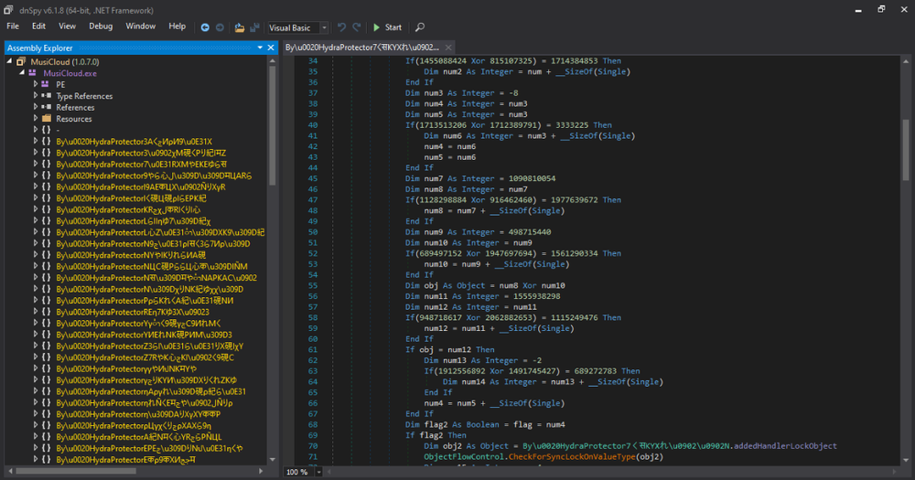Viewport: 915px width, 480px height.
Task: Expand the Type References node
Action: (x=35, y=96)
